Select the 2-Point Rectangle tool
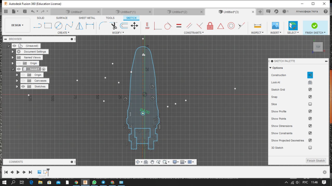332x186 pixels. (x=48, y=26)
